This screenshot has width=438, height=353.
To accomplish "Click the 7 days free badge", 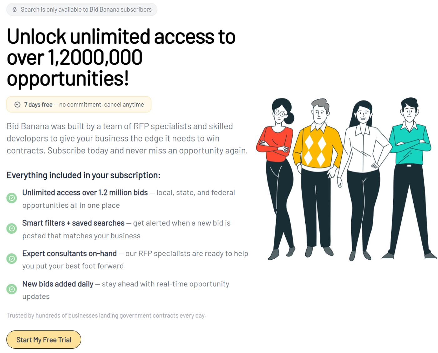I will (x=79, y=104).
